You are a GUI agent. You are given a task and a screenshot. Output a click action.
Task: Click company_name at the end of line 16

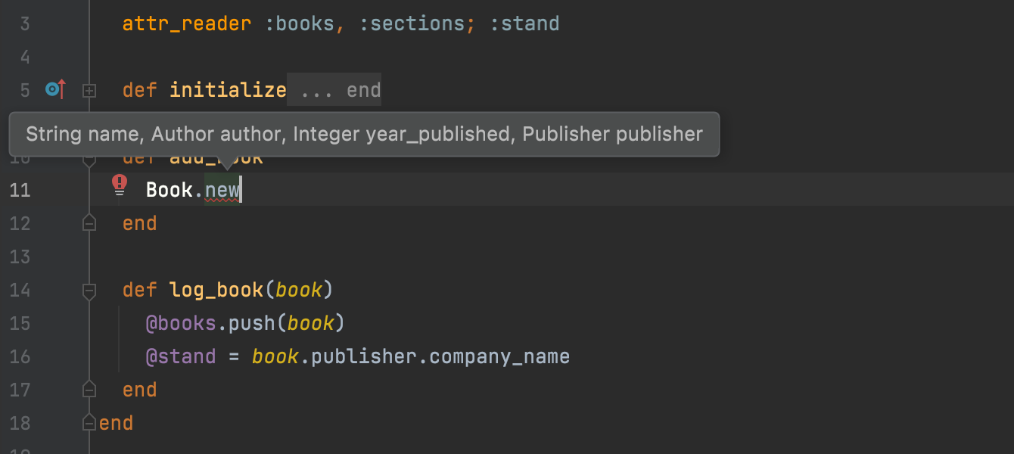point(499,356)
